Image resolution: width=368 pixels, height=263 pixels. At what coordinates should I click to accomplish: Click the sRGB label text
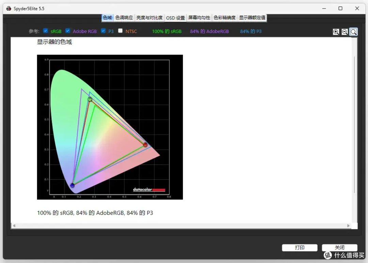pos(56,31)
